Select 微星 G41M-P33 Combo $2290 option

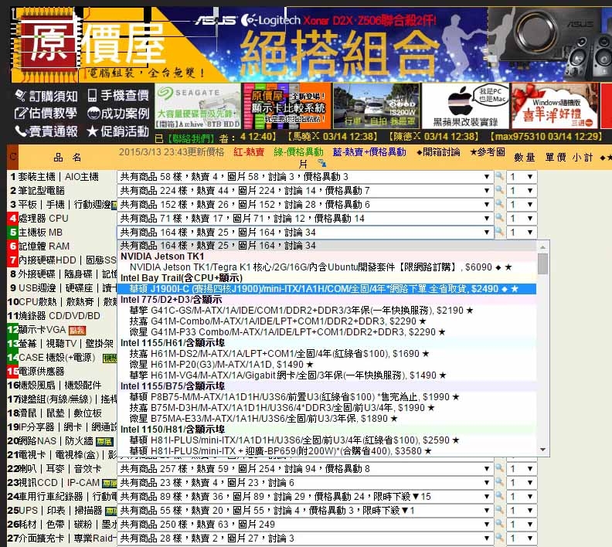(x=327, y=332)
